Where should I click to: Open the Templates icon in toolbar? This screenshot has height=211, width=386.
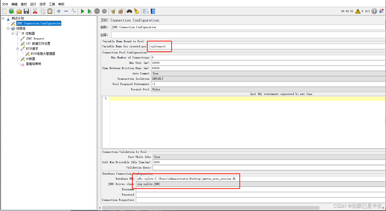coord(11,11)
